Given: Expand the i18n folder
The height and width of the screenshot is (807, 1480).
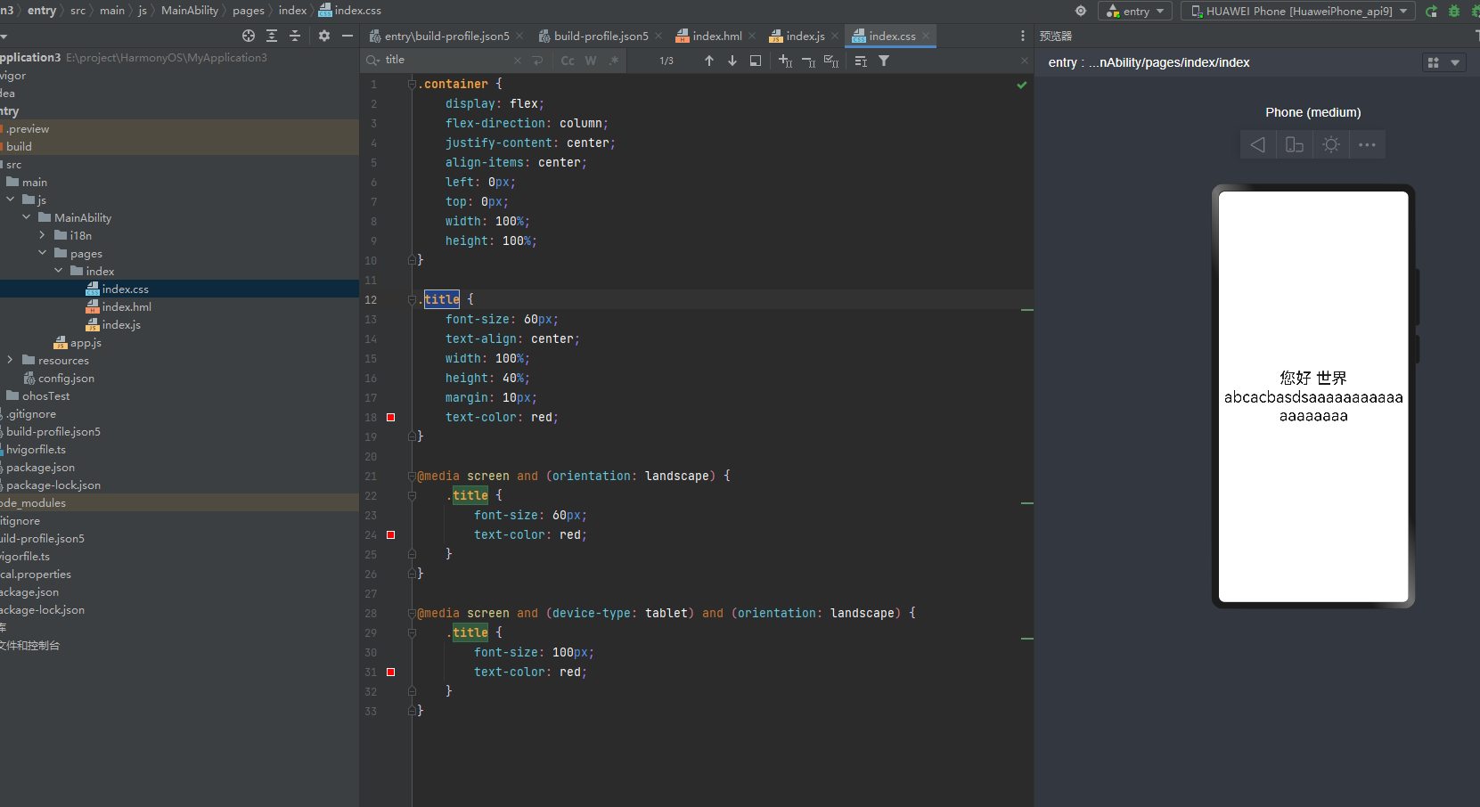Looking at the screenshot, I should click(43, 235).
